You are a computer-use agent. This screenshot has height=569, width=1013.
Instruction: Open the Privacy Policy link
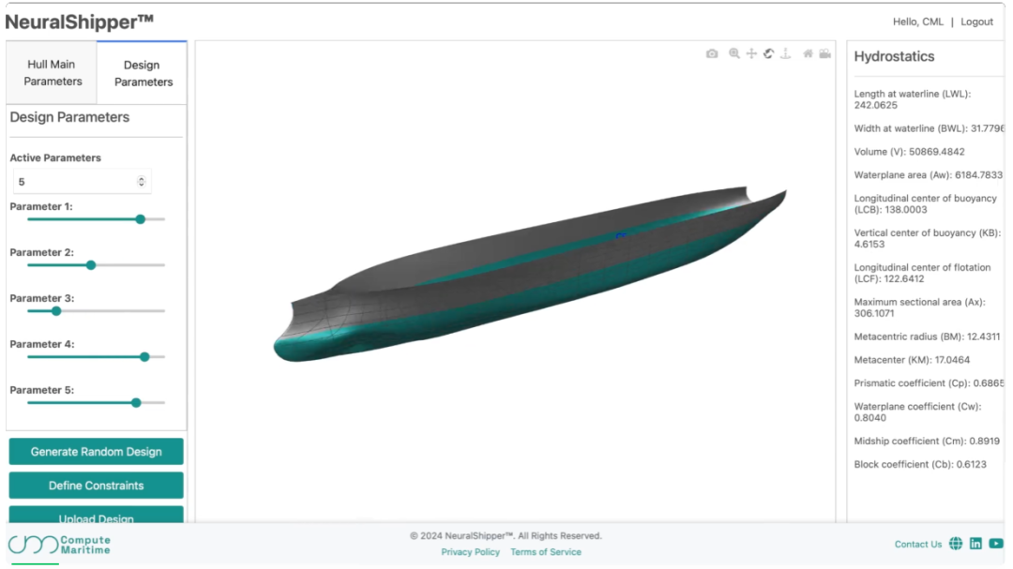click(470, 552)
